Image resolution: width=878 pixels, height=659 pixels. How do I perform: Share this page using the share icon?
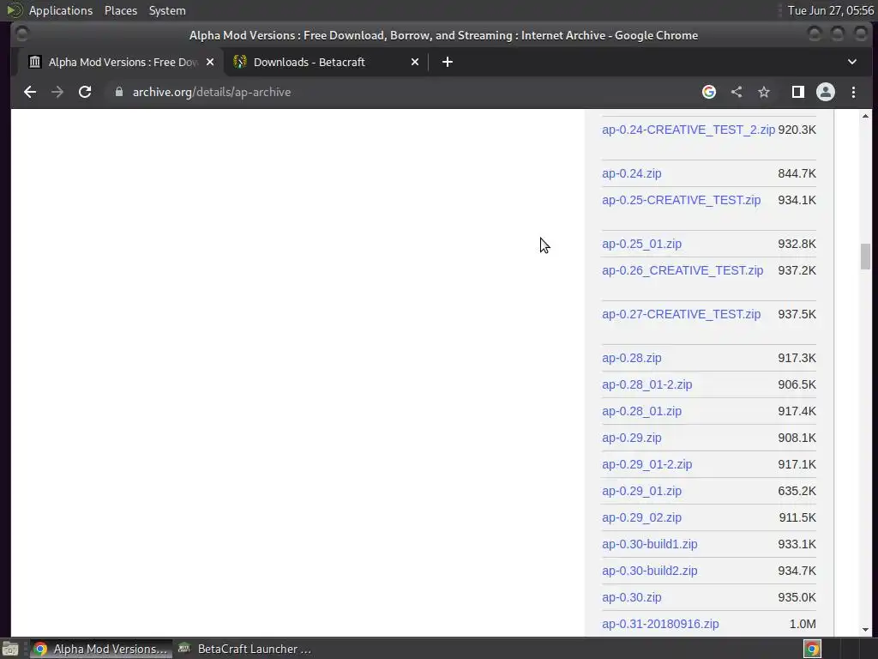(x=737, y=92)
